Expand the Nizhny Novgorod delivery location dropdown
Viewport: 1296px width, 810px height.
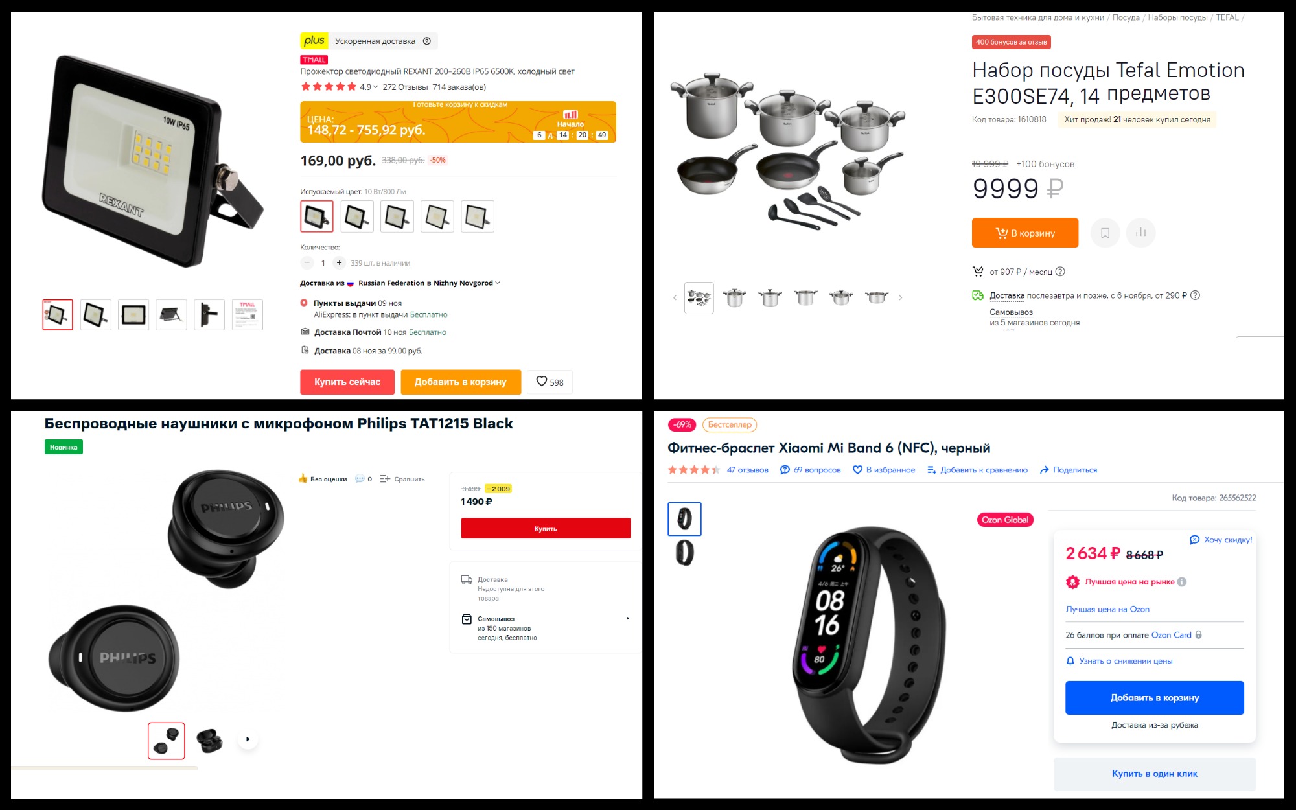click(x=498, y=283)
